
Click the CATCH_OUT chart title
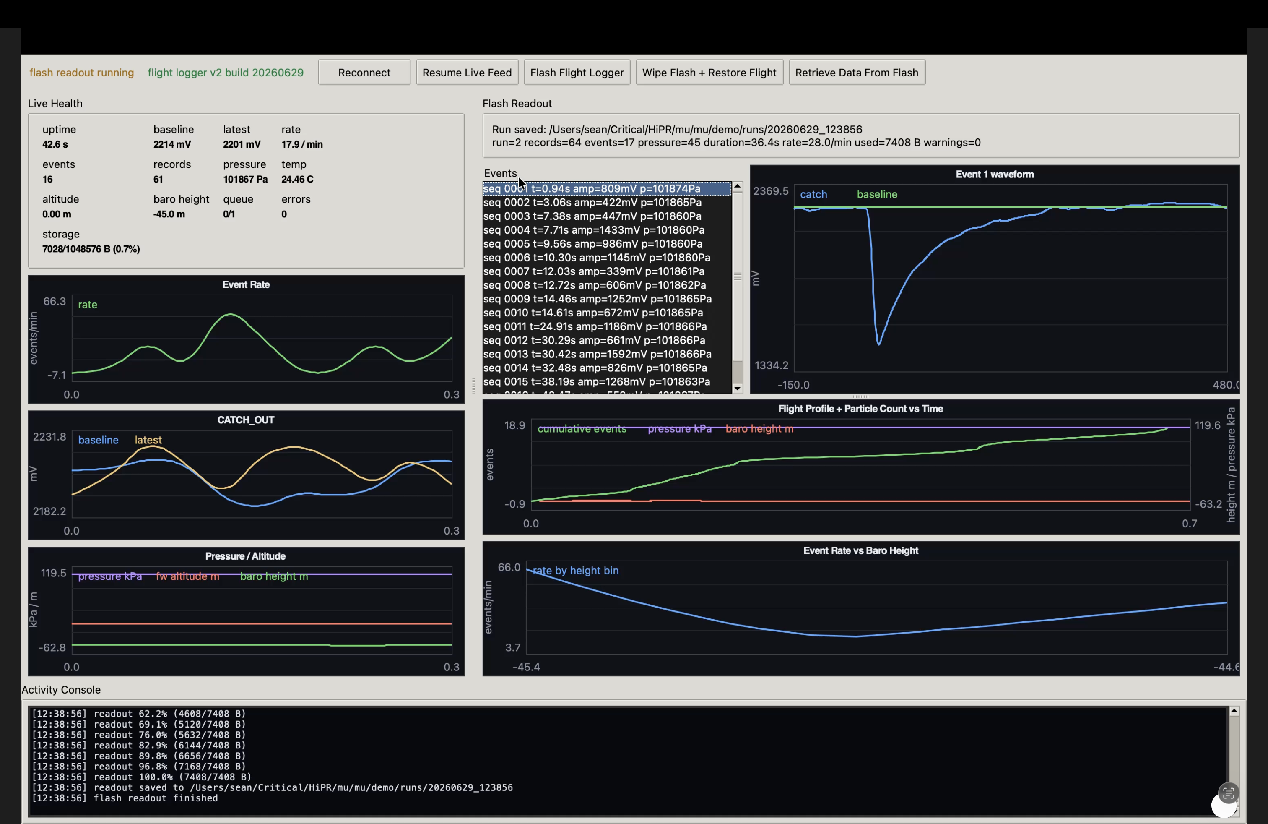(x=246, y=420)
